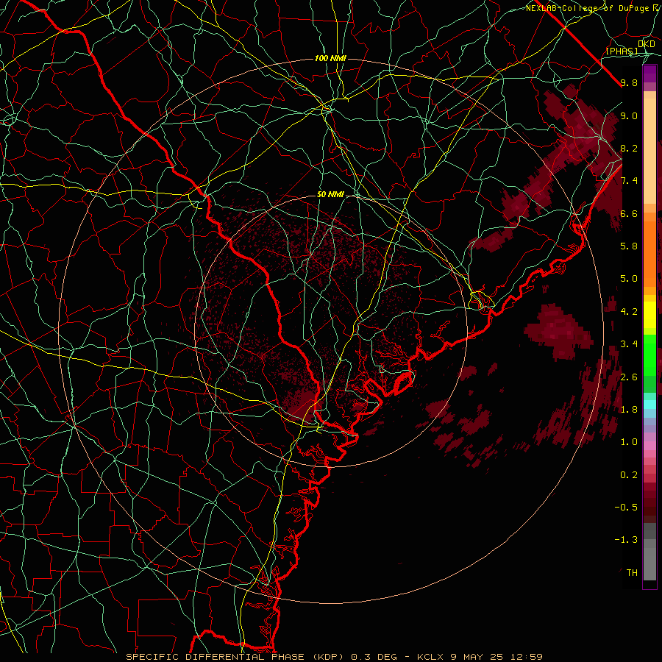Click the 3.4 scale value
Image resolution: width=662 pixels, height=662 pixels.
[x=629, y=344]
